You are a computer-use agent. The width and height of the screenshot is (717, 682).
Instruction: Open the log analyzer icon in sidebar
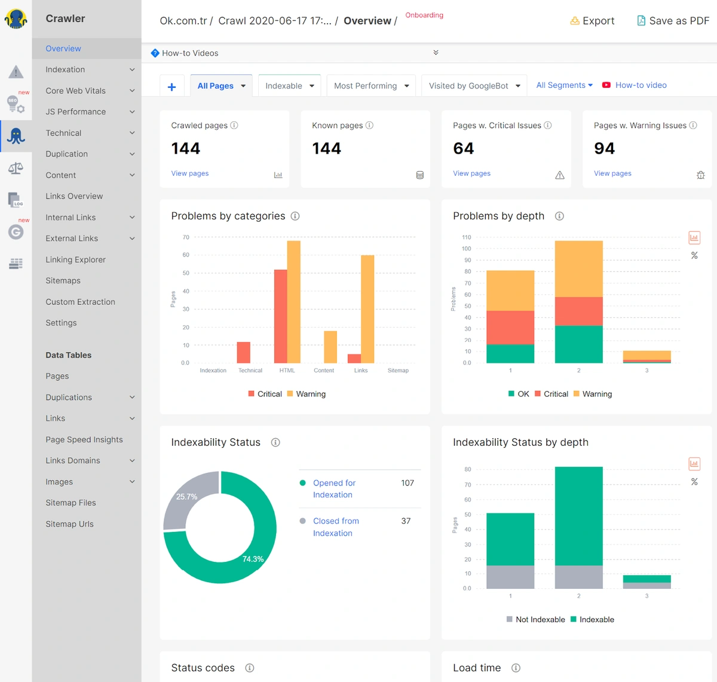pyautogui.click(x=16, y=200)
